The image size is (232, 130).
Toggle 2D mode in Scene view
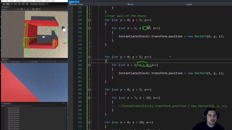pyautogui.click(x=18, y=9)
